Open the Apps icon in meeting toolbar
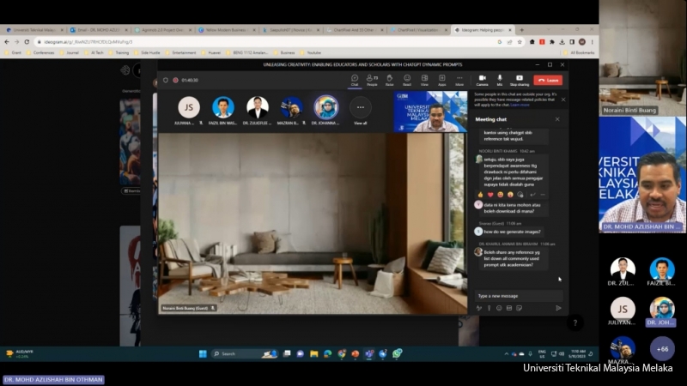687x386 pixels. point(441,79)
